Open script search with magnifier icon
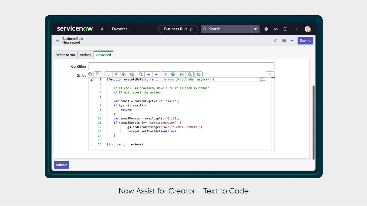The image size is (367, 206). [141, 74]
